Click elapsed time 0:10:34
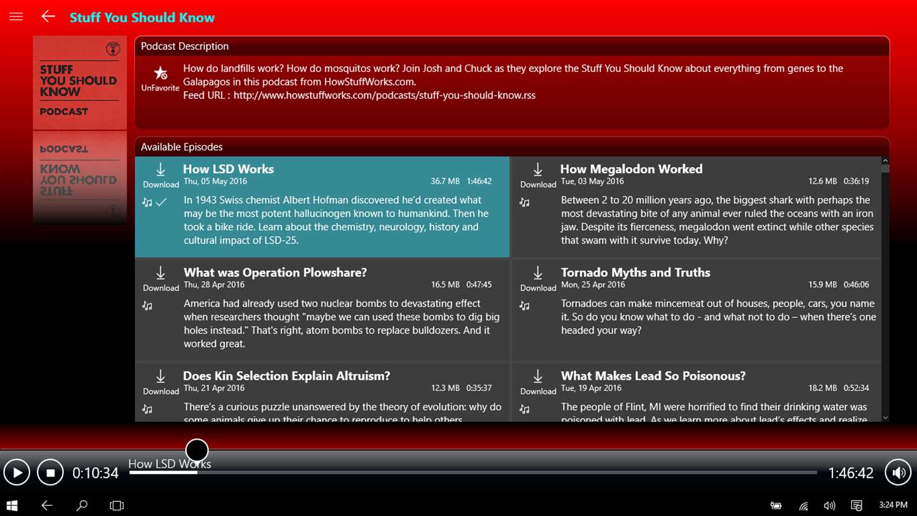The height and width of the screenshot is (516, 917). coord(96,473)
